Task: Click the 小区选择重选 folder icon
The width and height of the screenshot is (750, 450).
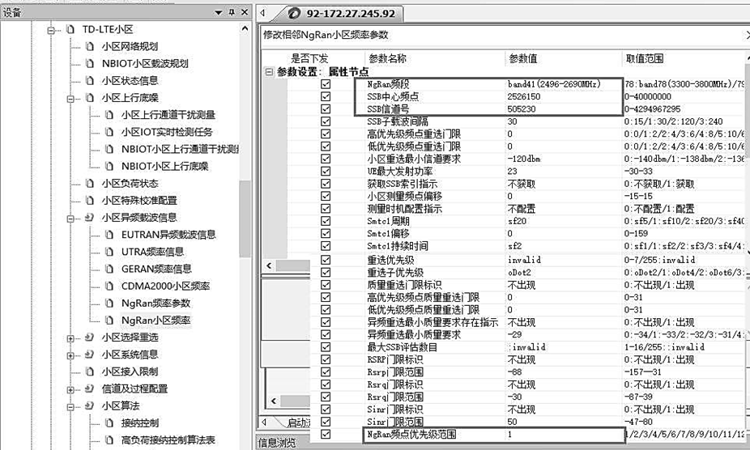Action: [x=89, y=337]
